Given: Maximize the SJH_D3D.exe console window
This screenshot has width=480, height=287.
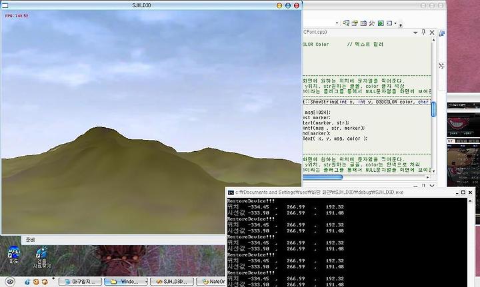Looking at the screenshot, I should [x=463, y=192].
